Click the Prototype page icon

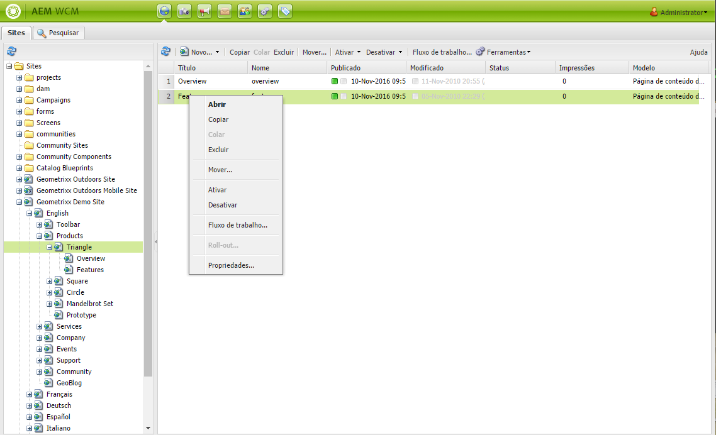59,315
